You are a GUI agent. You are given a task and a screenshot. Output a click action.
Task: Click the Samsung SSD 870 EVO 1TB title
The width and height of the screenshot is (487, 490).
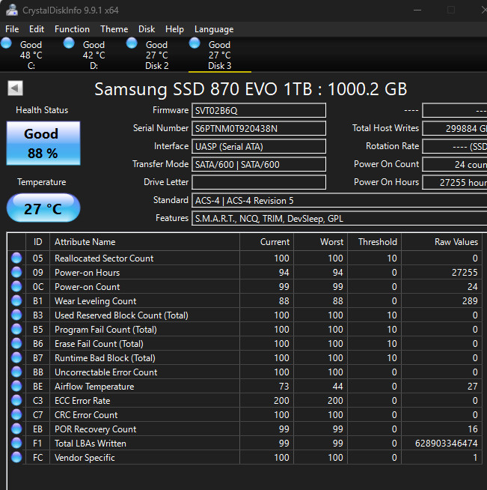pyautogui.click(x=251, y=89)
